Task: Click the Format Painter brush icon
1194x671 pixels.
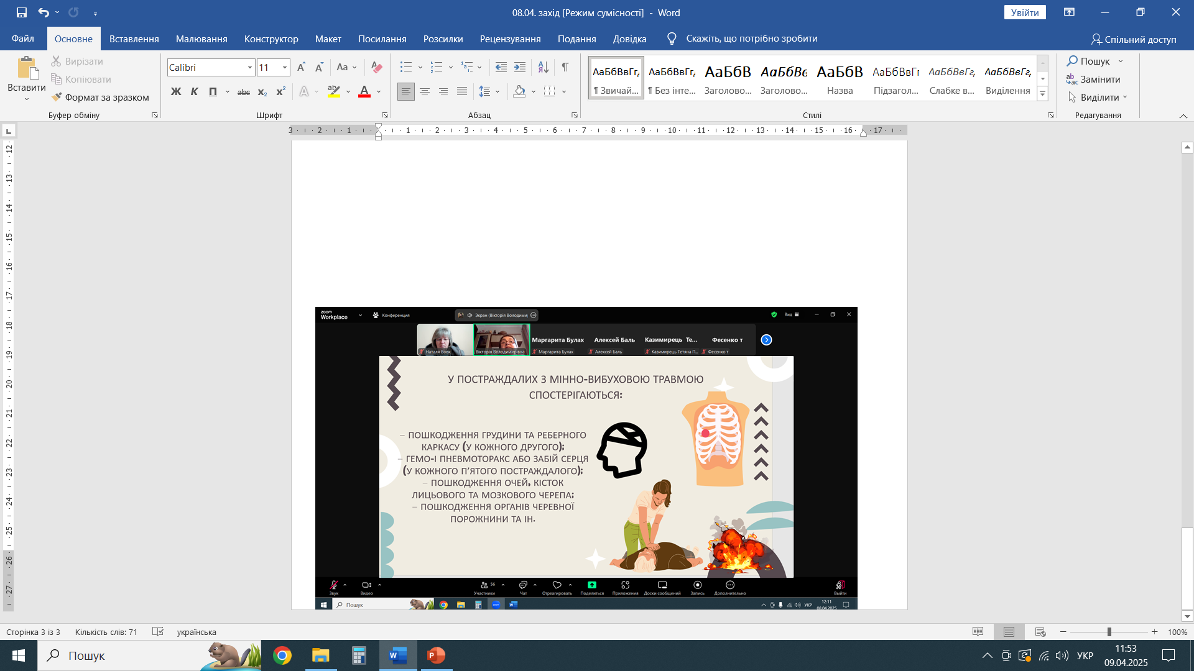Action: coord(57,97)
